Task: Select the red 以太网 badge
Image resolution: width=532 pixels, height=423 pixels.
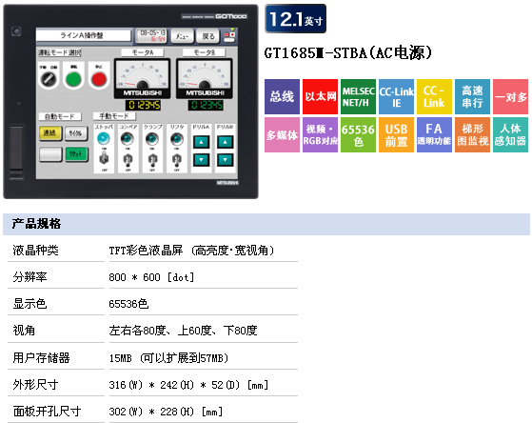Action: 320,96
